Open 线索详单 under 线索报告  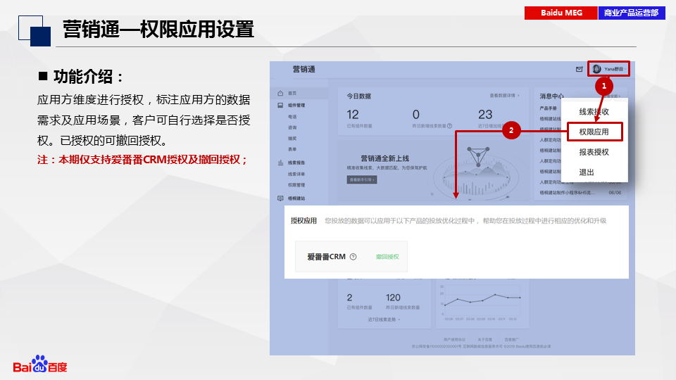point(296,174)
